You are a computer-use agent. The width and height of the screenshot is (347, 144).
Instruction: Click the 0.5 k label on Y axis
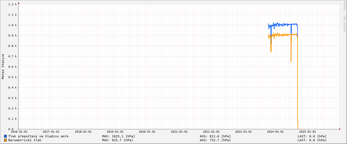coord(12,77)
